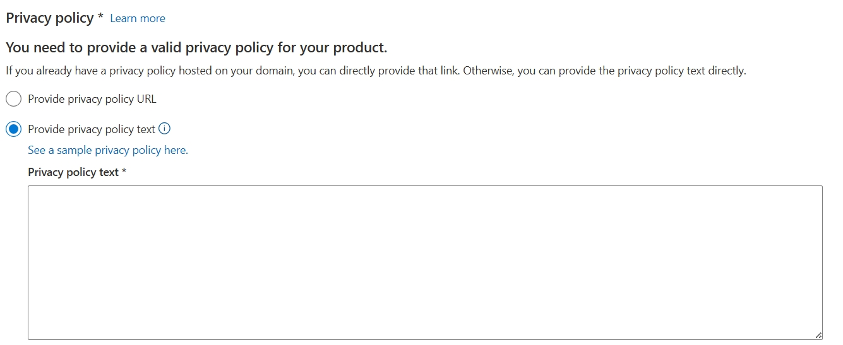Select the Provide privacy policy text radio button
This screenshot has width=843, height=345.
13,129
